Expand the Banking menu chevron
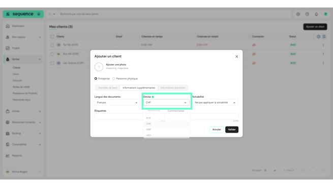The height and width of the screenshot is (187, 333). (40, 133)
